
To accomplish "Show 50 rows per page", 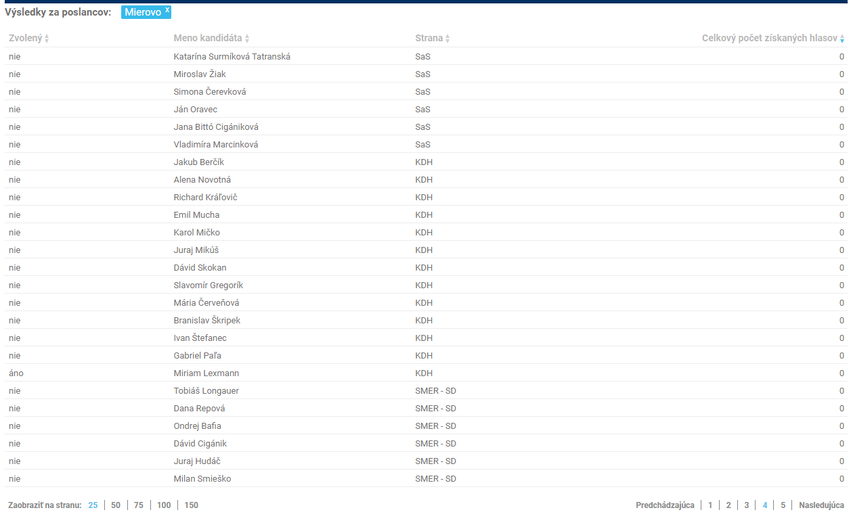I will (116, 505).
